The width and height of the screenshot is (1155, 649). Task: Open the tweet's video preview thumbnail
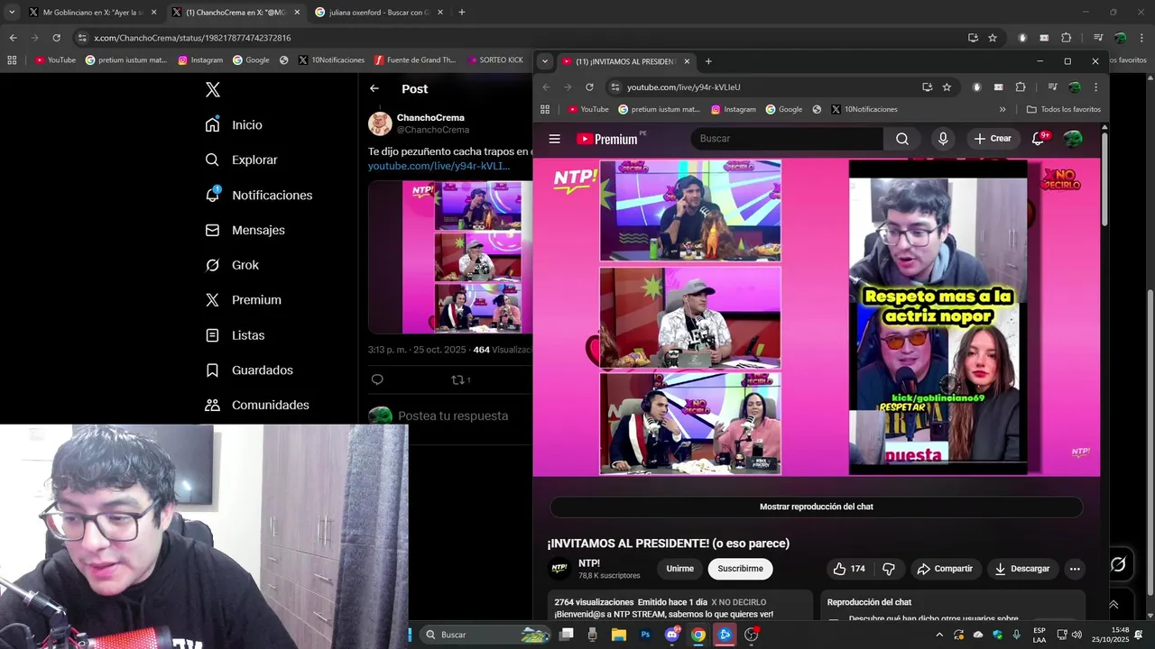449,257
